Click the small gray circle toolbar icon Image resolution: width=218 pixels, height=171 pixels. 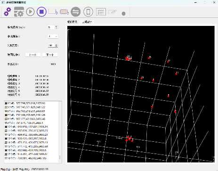point(124,14)
